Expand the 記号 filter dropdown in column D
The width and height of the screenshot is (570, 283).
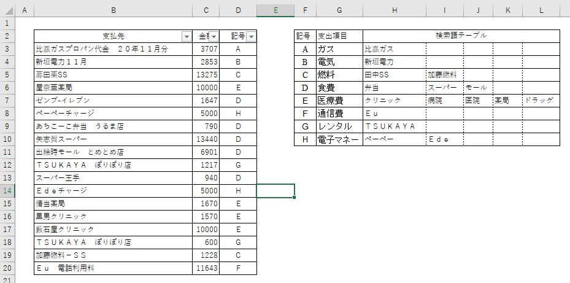[251, 37]
